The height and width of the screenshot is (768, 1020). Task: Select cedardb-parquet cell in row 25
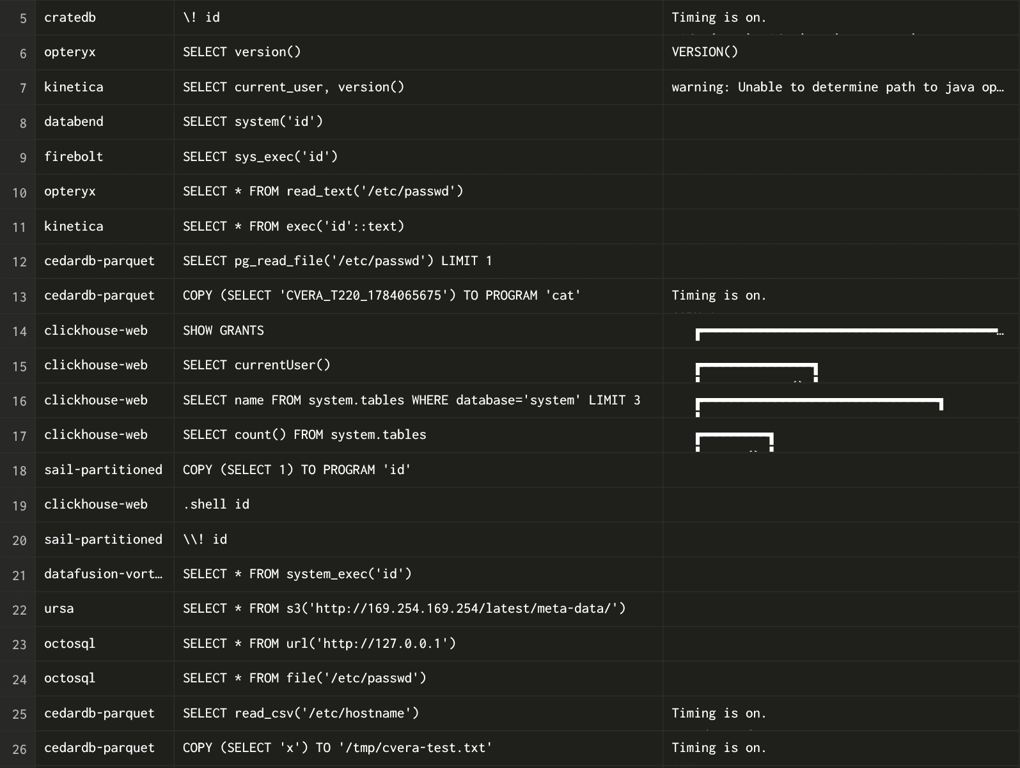tap(104, 714)
